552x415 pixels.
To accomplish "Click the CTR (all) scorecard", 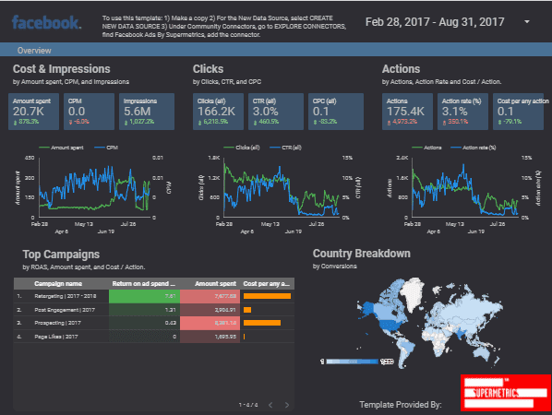I will [276, 112].
